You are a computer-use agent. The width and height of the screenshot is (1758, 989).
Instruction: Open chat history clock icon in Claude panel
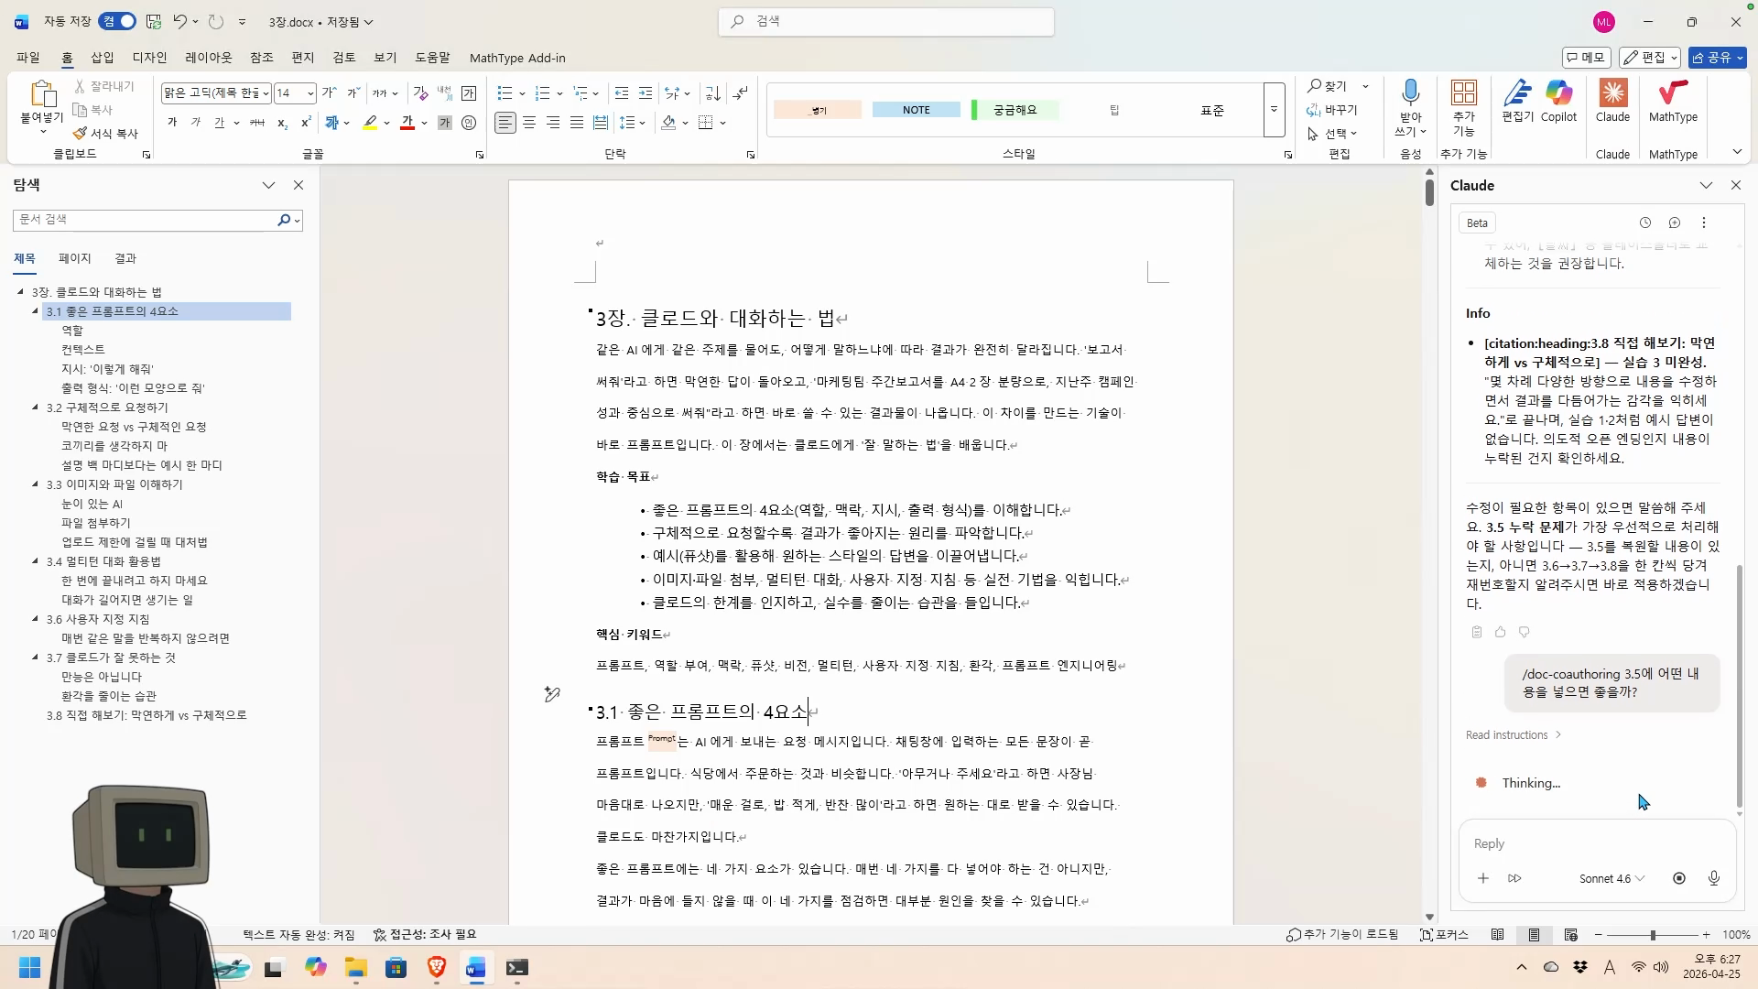1644,223
